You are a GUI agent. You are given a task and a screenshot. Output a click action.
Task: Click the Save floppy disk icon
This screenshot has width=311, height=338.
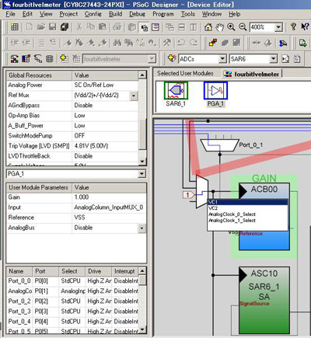[x=53, y=27]
